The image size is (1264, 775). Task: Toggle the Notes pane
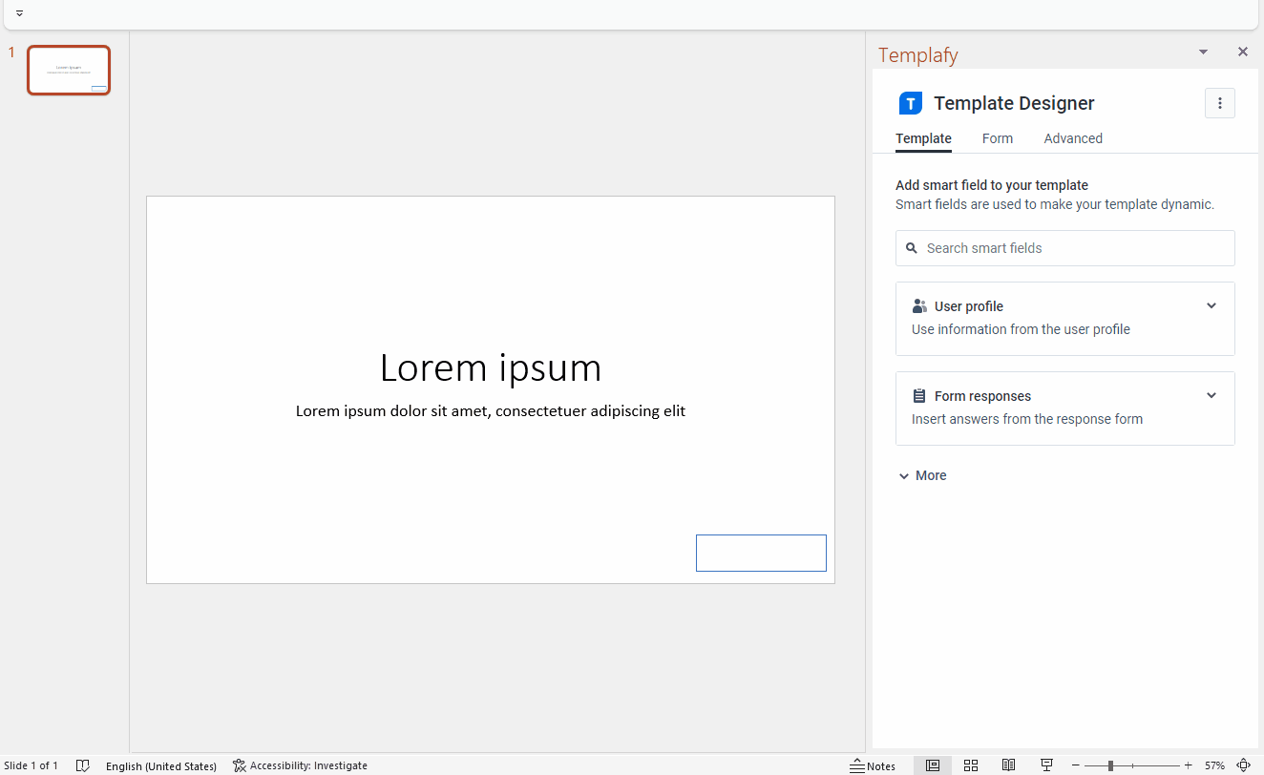click(874, 765)
